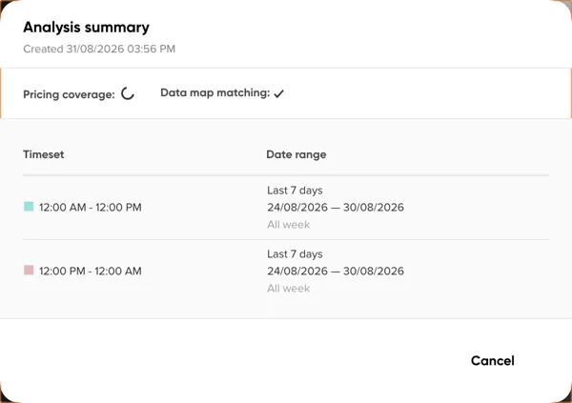Click All week under the PM timeset
The height and width of the screenshot is (403, 572).
click(x=289, y=288)
